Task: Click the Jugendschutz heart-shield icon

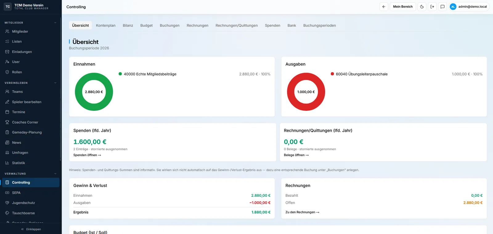Action: coord(7,203)
